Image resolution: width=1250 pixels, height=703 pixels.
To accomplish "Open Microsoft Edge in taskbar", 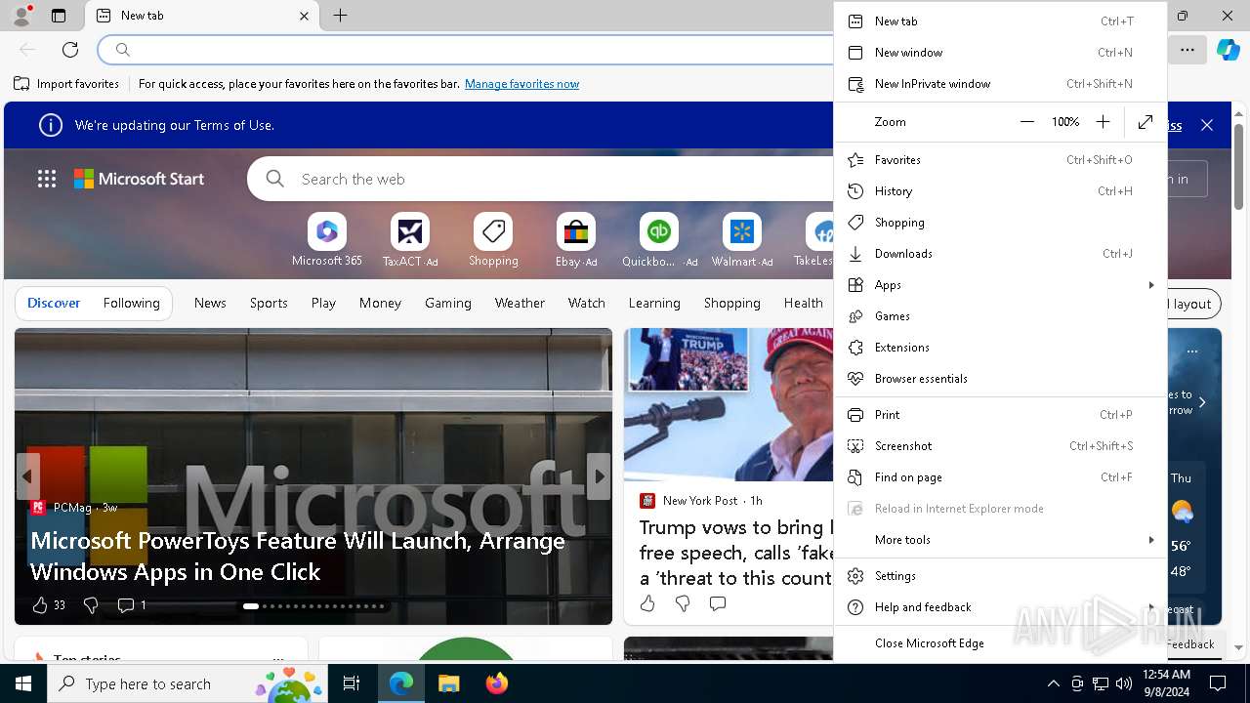I will click(x=401, y=683).
